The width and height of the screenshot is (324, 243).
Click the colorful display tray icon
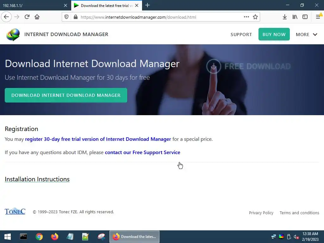[x=281, y=237]
